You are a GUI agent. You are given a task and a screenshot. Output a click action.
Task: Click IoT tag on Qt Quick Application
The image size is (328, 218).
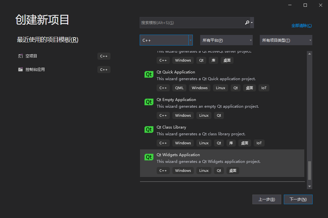(264, 88)
